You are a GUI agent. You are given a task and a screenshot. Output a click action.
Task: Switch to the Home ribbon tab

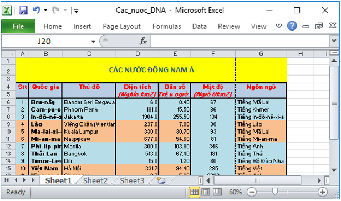53,26
